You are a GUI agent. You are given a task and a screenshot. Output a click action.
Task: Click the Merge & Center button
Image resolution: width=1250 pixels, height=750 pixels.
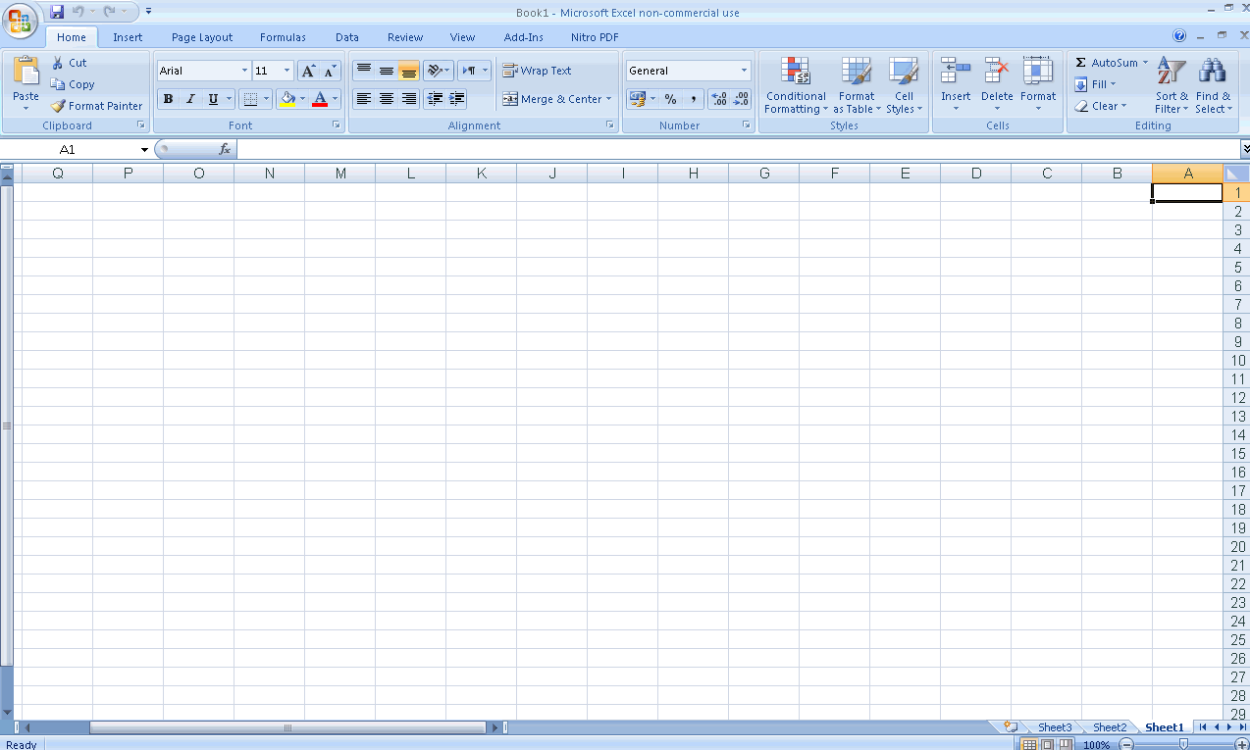tap(556, 99)
